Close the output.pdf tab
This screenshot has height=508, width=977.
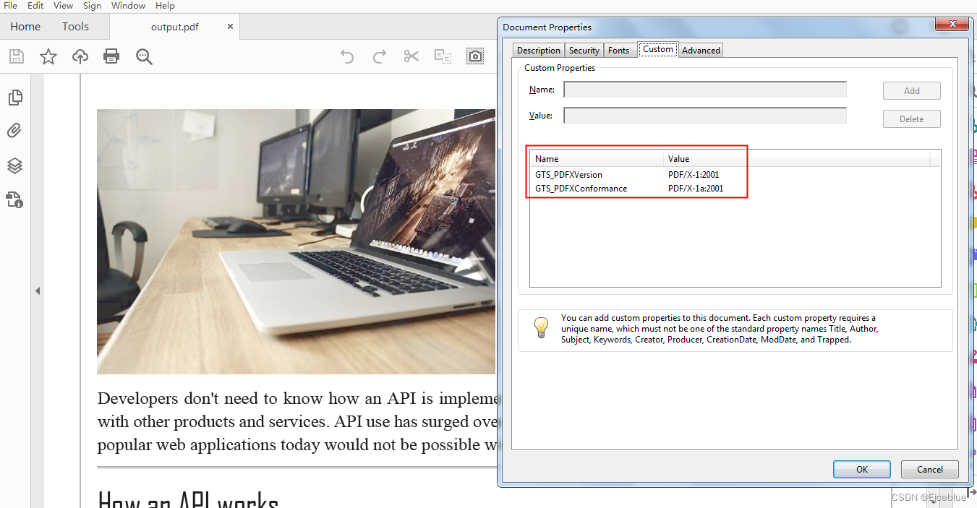(230, 27)
